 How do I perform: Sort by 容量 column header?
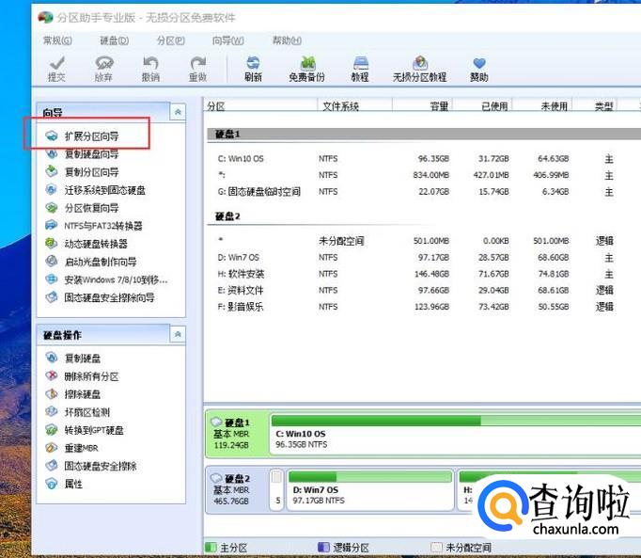(x=422, y=106)
